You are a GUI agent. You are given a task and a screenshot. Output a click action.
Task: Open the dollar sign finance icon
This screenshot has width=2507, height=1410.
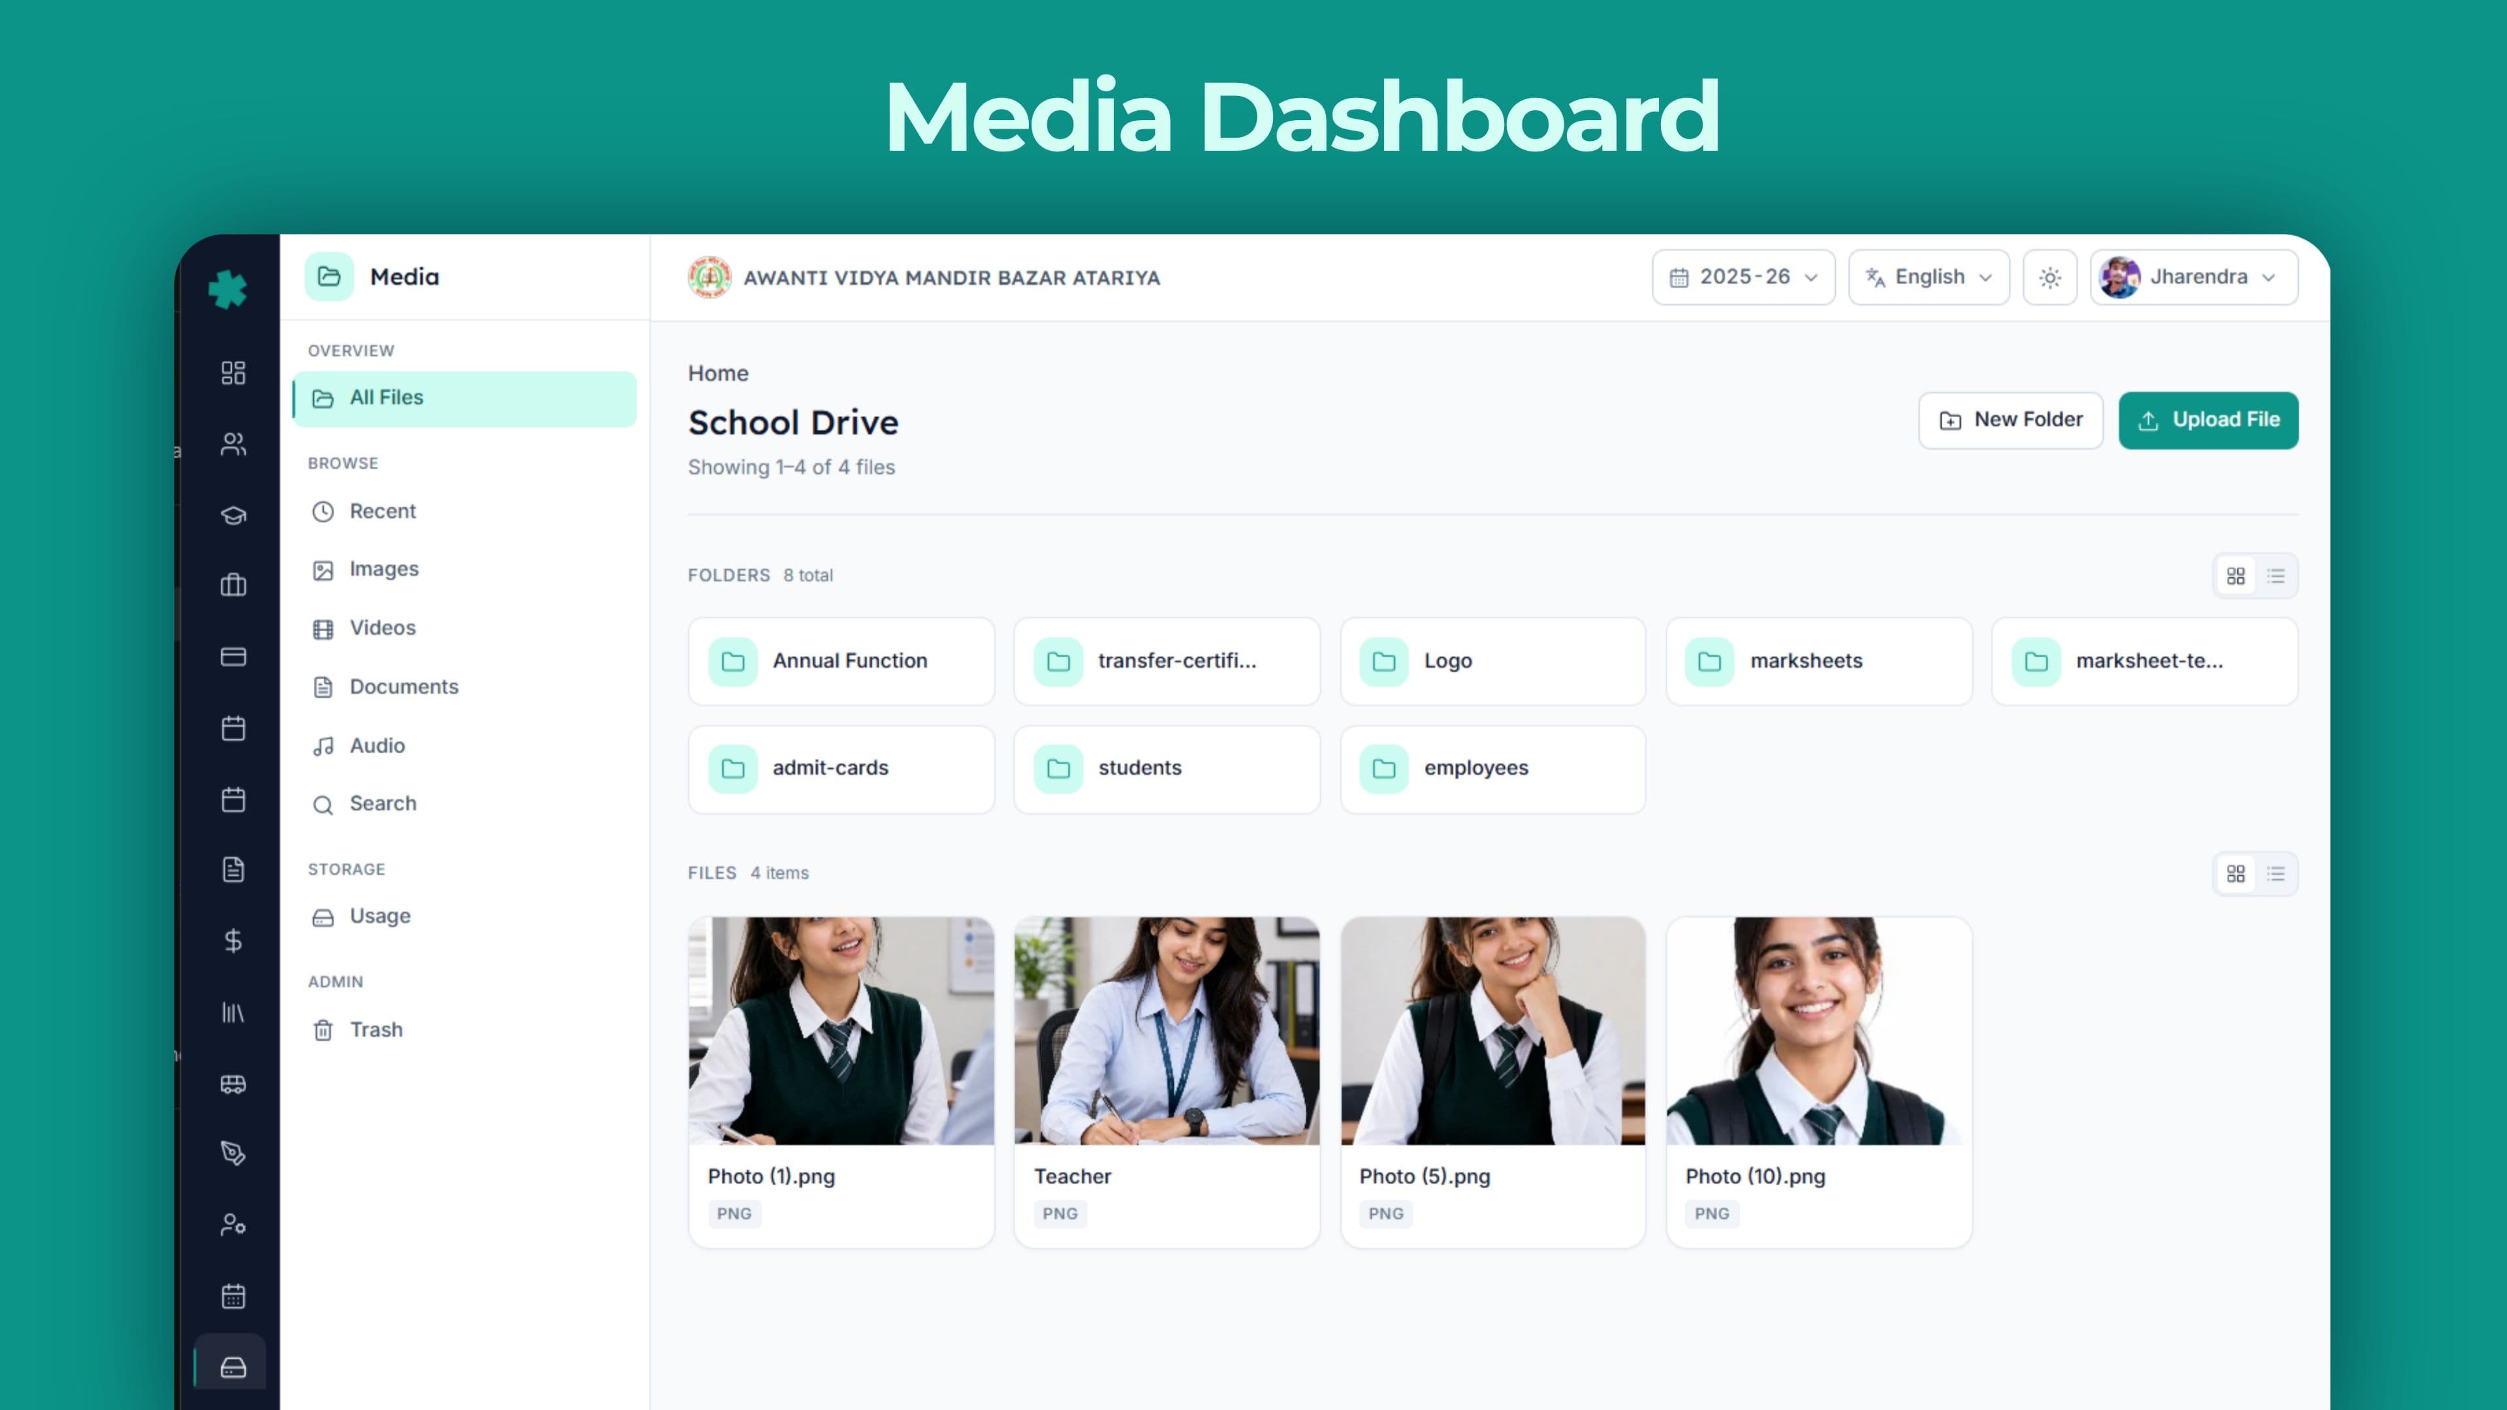234,941
